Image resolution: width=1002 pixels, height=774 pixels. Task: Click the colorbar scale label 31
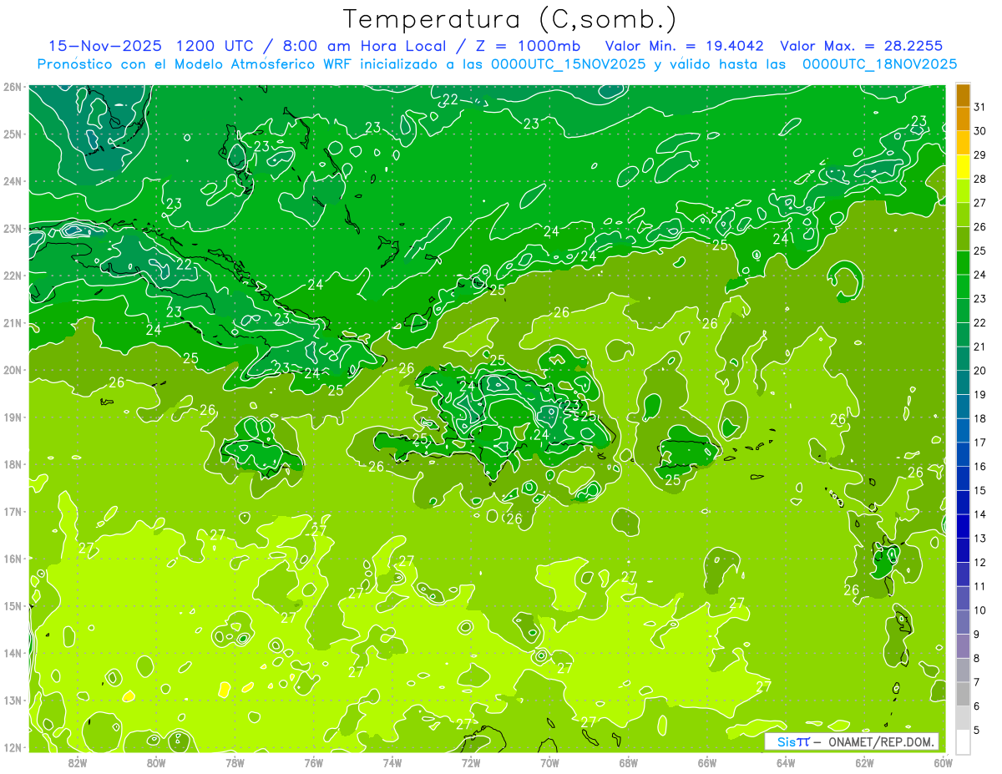point(979,107)
